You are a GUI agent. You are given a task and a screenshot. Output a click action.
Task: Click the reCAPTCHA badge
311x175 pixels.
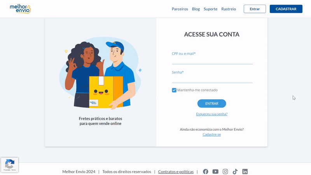9,165
